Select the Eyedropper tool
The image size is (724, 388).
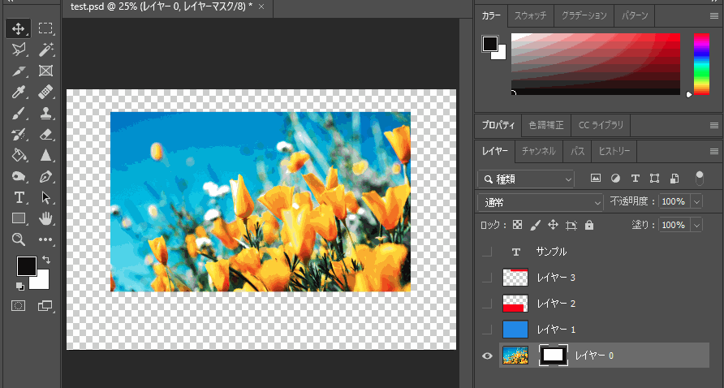[18, 92]
